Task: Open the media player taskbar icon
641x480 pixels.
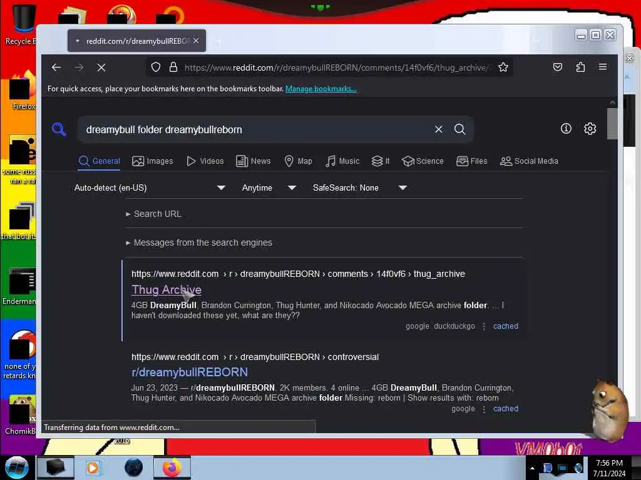Action: [93, 467]
